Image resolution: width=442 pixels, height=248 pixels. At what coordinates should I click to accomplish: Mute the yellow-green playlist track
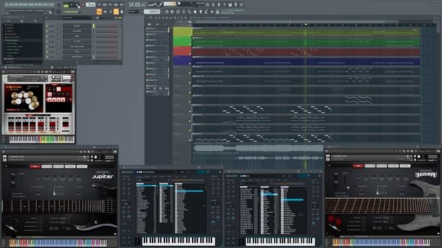point(190,35)
